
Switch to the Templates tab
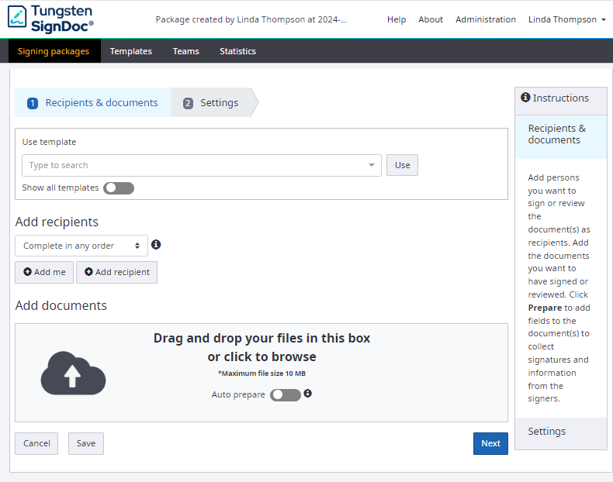pyautogui.click(x=130, y=51)
